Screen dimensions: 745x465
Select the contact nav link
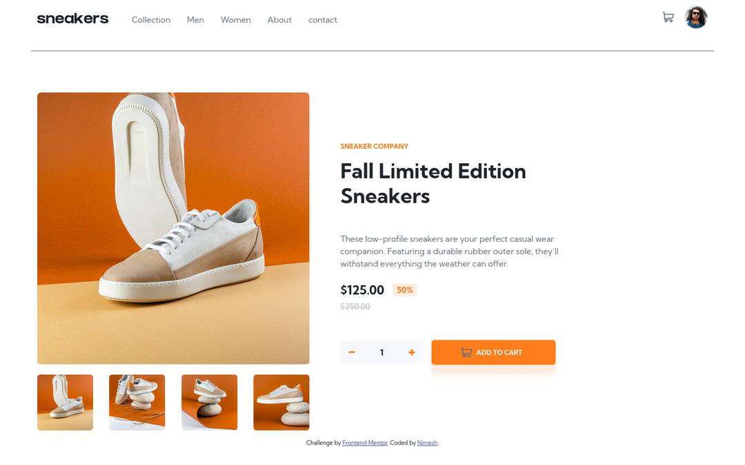pyautogui.click(x=323, y=20)
